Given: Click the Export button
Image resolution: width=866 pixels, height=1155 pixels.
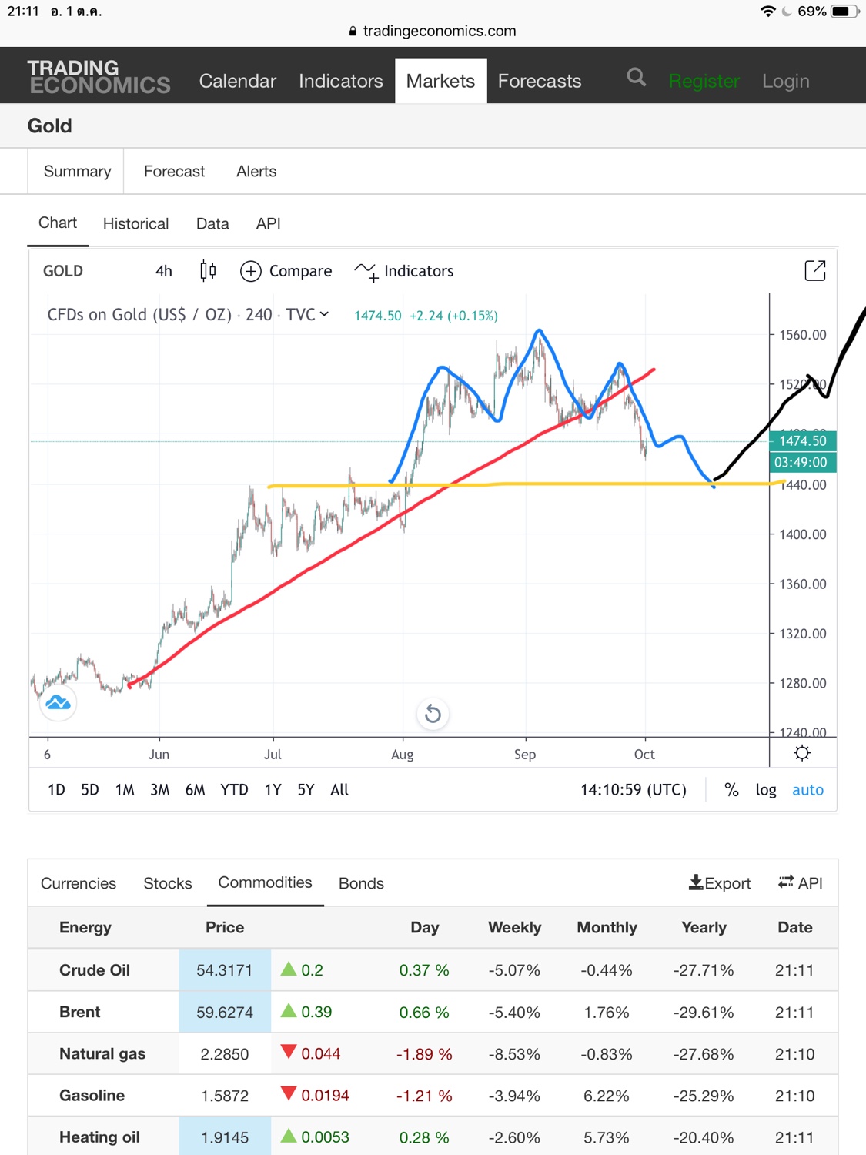Looking at the screenshot, I should tap(720, 883).
